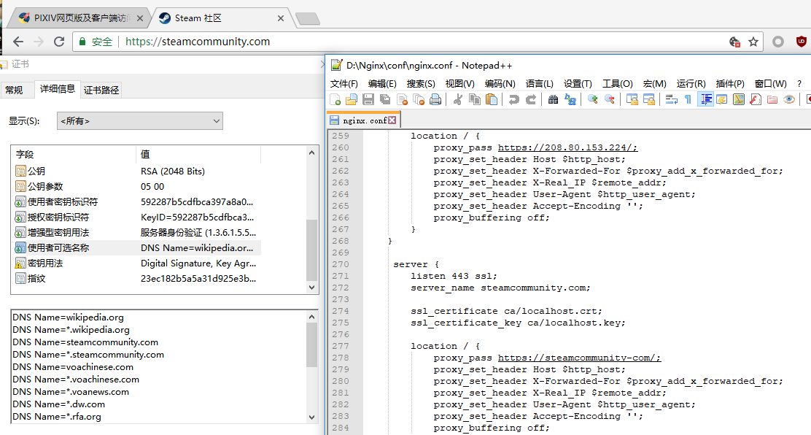
Task: Open the 宏(M) menu
Action: click(654, 84)
